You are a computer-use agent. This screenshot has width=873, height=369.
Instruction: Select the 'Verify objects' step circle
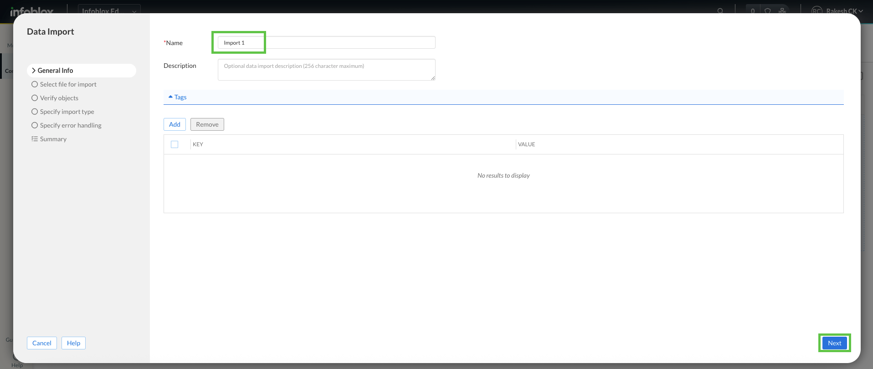pyautogui.click(x=35, y=98)
